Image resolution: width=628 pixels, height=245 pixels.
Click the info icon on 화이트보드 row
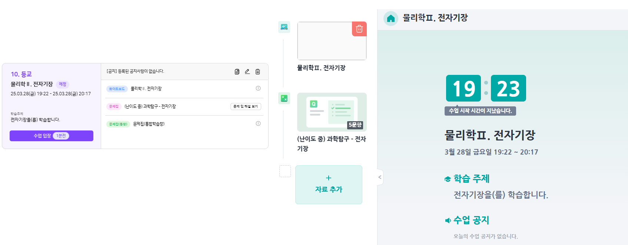pyautogui.click(x=258, y=88)
